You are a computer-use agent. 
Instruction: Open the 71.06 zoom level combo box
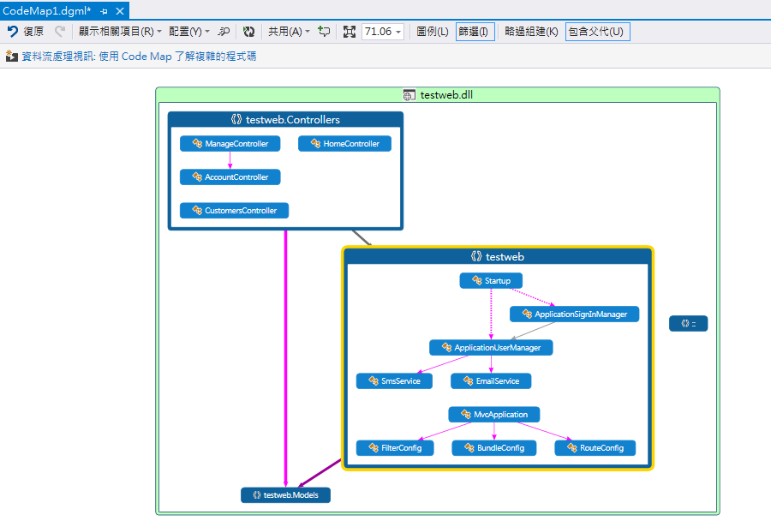[383, 32]
